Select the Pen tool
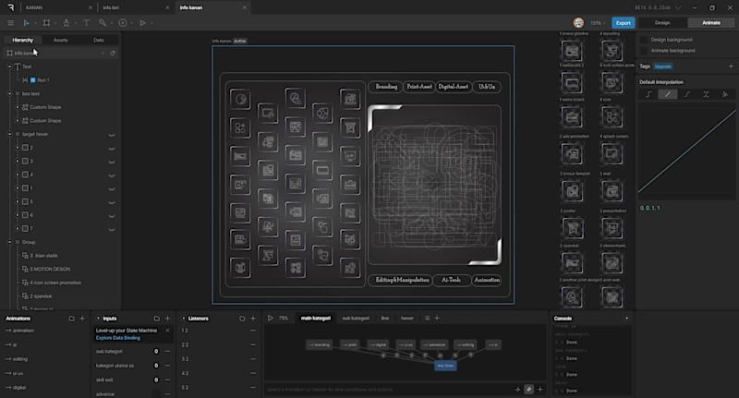 tap(67, 22)
